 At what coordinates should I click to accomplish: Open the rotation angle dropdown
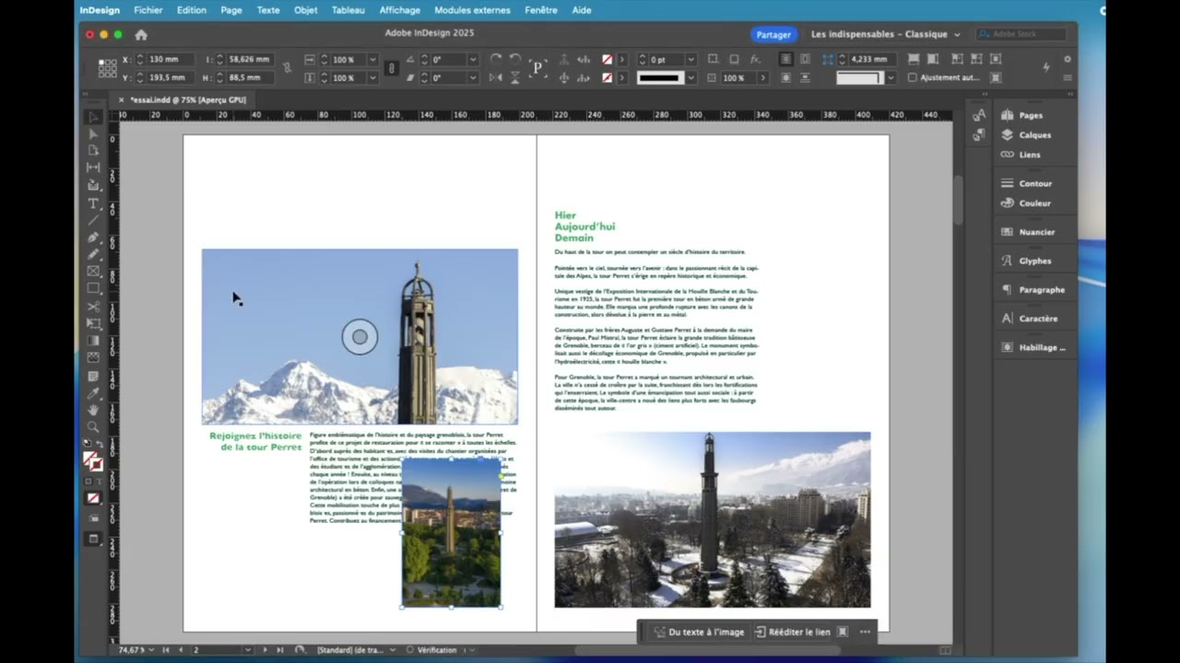[x=472, y=59]
